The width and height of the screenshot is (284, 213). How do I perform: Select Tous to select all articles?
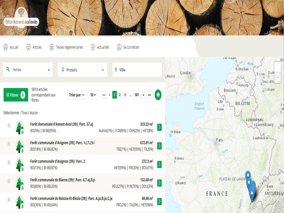pyautogui.click(x=24, y=113)
